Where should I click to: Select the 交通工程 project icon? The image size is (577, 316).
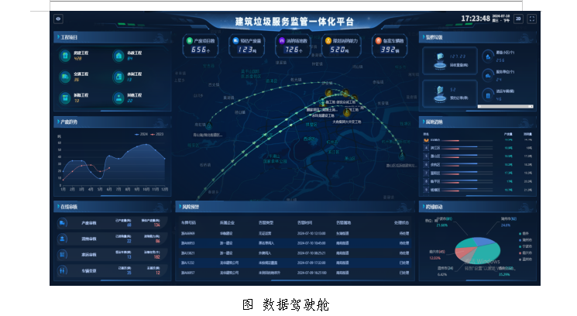click(65, 77)
